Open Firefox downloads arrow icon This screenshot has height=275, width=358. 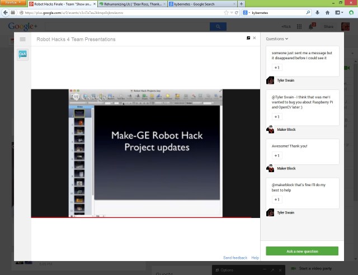[x=317, y=12]
